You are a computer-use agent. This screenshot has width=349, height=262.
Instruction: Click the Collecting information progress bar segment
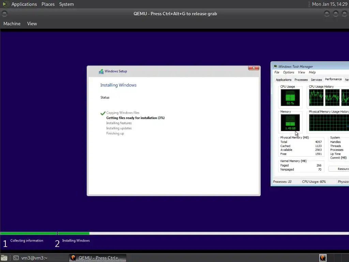[x=29, y=233]
